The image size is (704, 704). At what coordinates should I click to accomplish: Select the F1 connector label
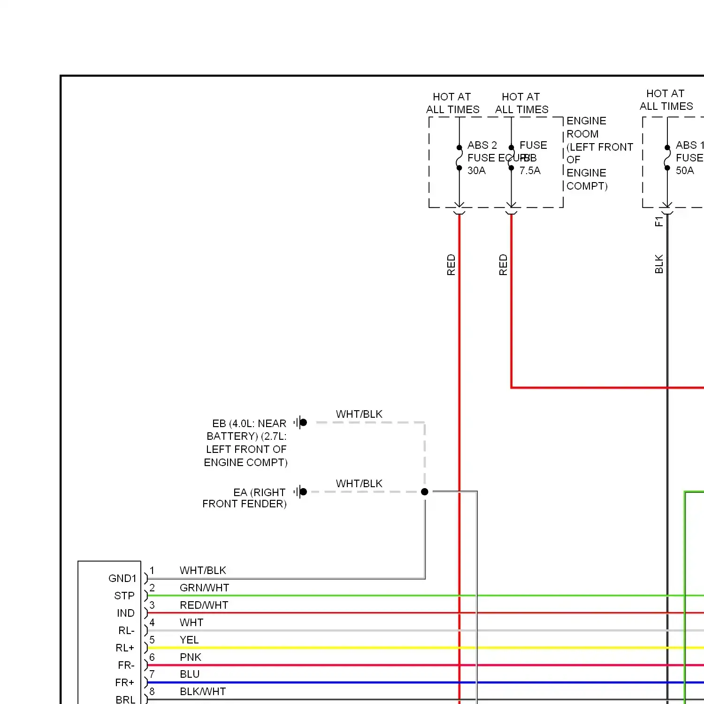coord(659,221)
